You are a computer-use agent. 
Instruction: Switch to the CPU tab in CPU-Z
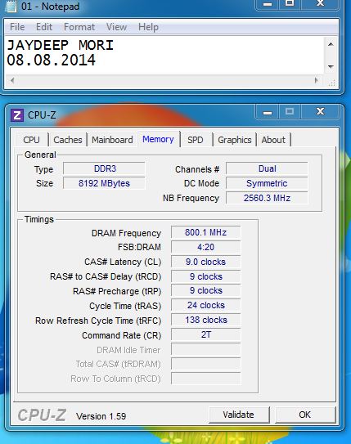tap(31, 140)
